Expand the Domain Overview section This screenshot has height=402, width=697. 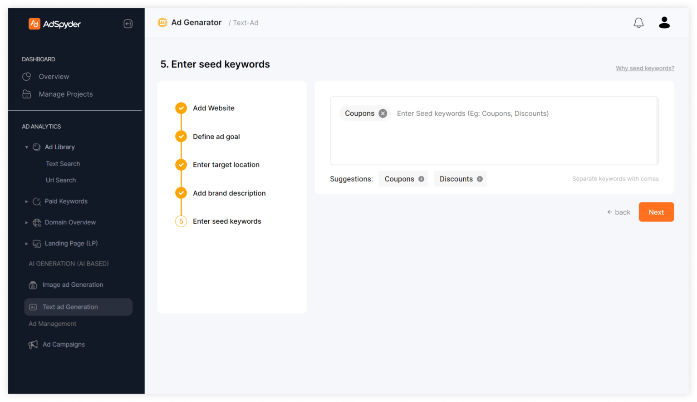tap(26, 222)
